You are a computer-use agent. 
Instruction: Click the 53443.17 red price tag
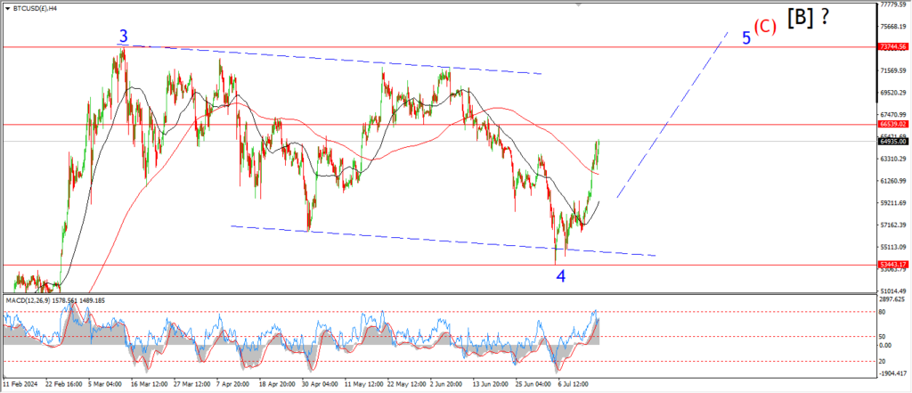pyautogui.click(x=892, y=265)
